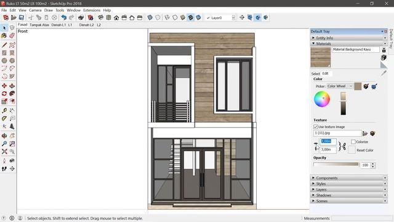Click the Save disk icon
The height and width of the screenshot is (222, 394).
[22, 18]
